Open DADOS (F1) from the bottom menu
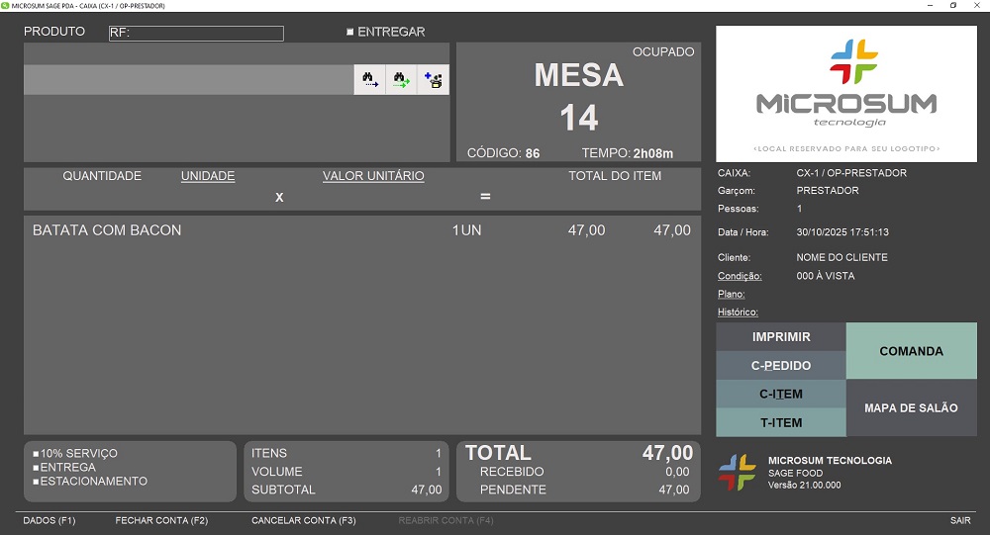 [49, 520]
